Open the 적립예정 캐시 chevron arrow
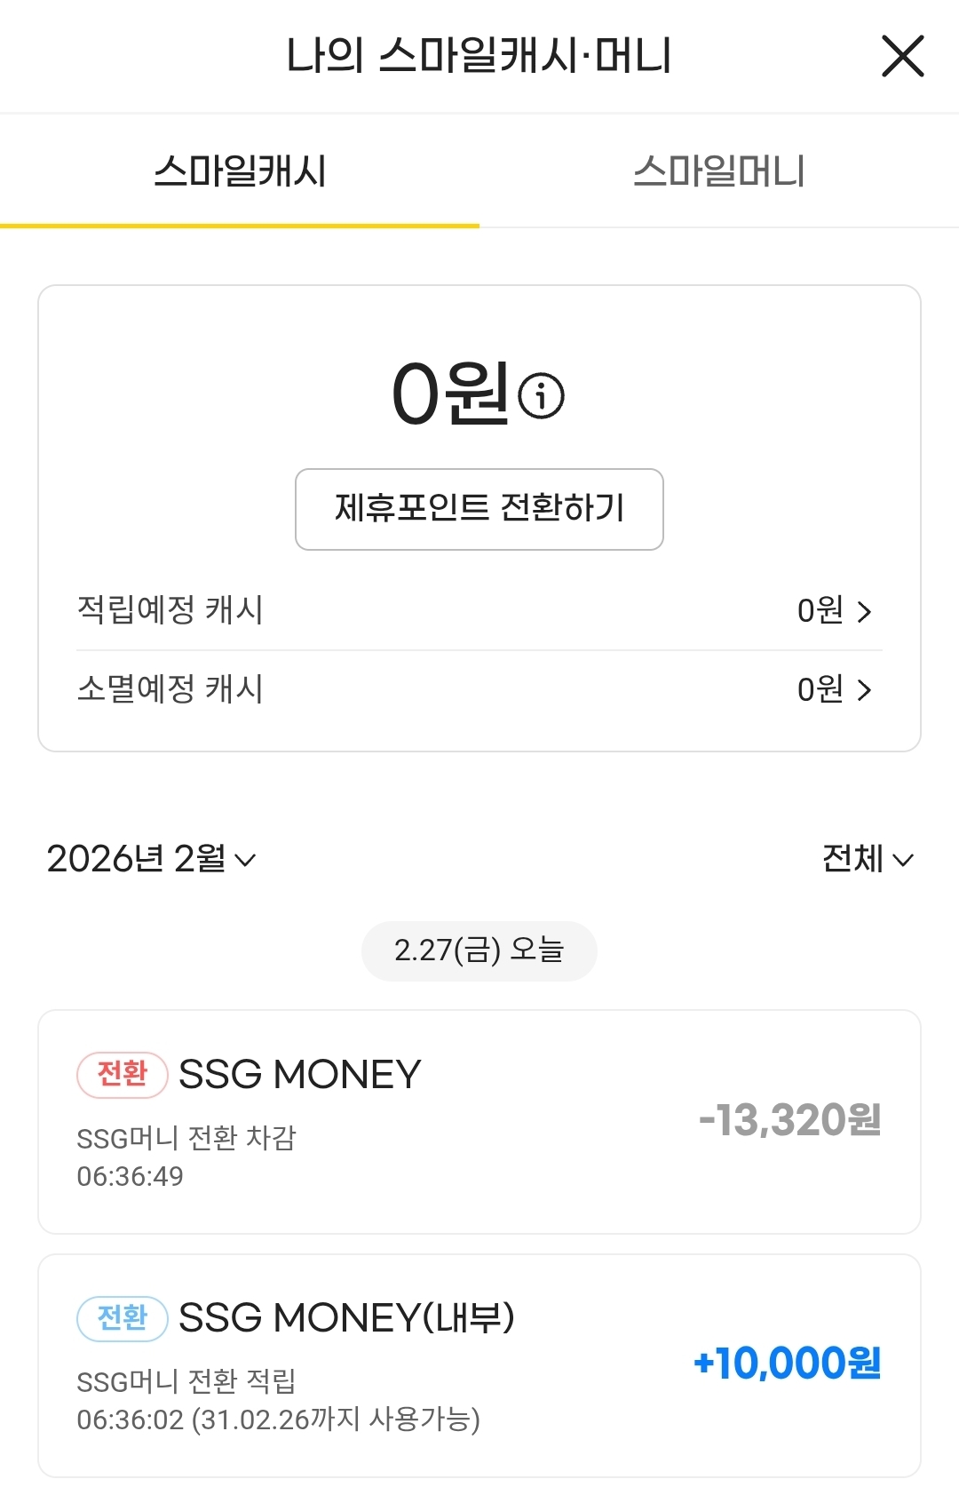 (864, 611)
